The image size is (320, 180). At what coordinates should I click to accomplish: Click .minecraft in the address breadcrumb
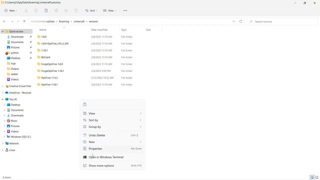coord(79,21)
